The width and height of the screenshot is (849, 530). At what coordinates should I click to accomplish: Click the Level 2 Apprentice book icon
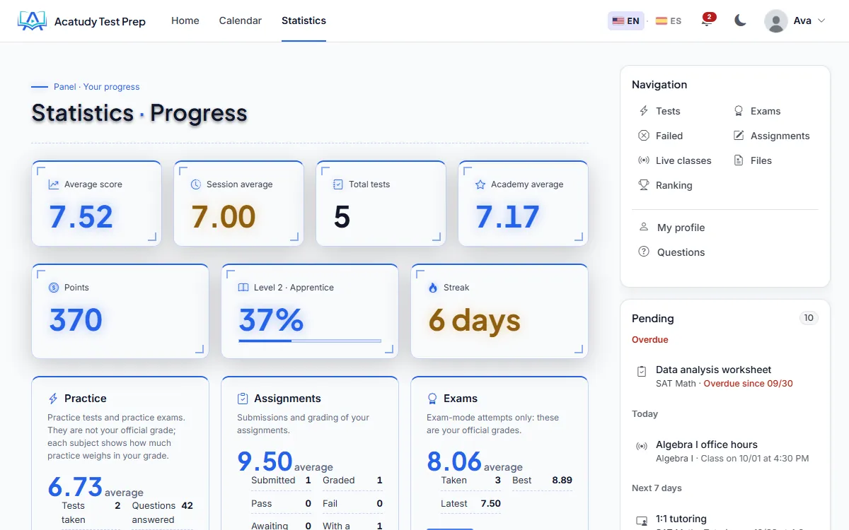(243, 288)
